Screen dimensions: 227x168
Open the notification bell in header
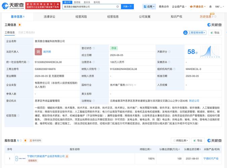click(x=210, y=6)
